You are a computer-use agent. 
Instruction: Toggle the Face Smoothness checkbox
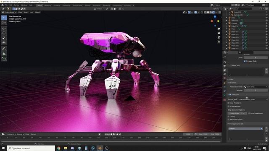249,113
